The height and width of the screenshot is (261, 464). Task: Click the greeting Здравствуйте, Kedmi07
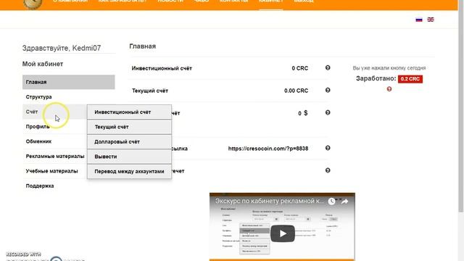click(x=62, y=48)
